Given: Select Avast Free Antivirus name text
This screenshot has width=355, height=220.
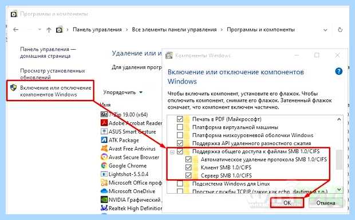Looking at the screenshot, I should click(x=132, y=149).
